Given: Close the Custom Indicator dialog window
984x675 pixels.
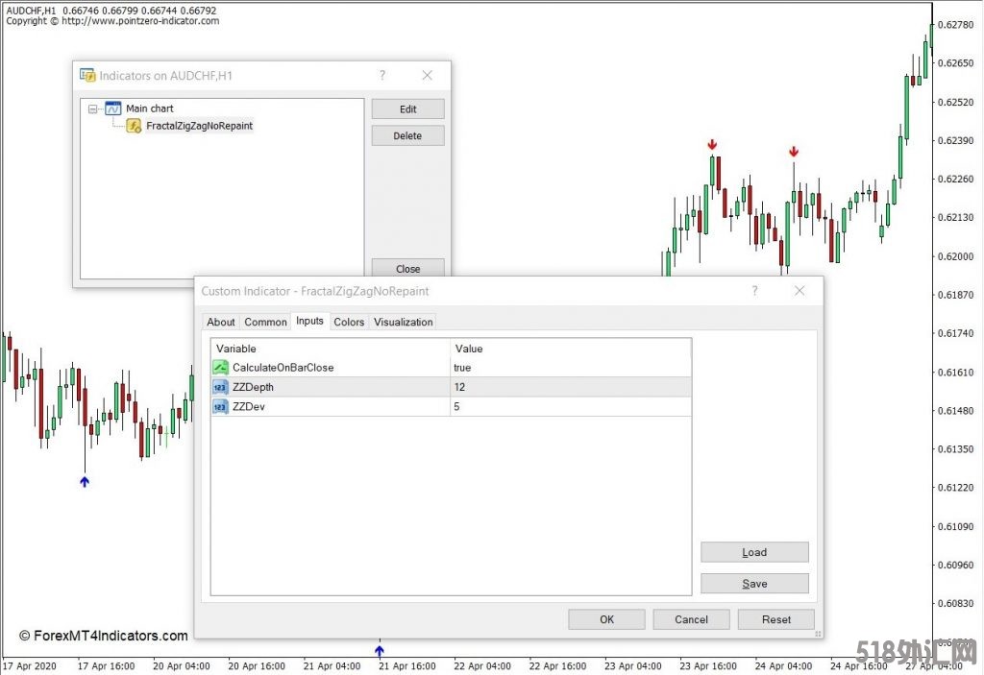Looking at the screenshot, I should pos(799,290).
